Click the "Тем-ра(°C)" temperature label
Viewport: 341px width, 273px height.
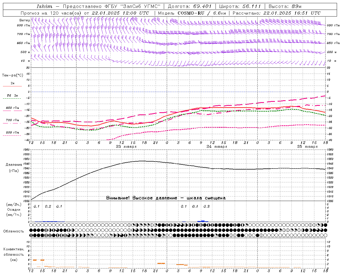(x=13, y=75)
